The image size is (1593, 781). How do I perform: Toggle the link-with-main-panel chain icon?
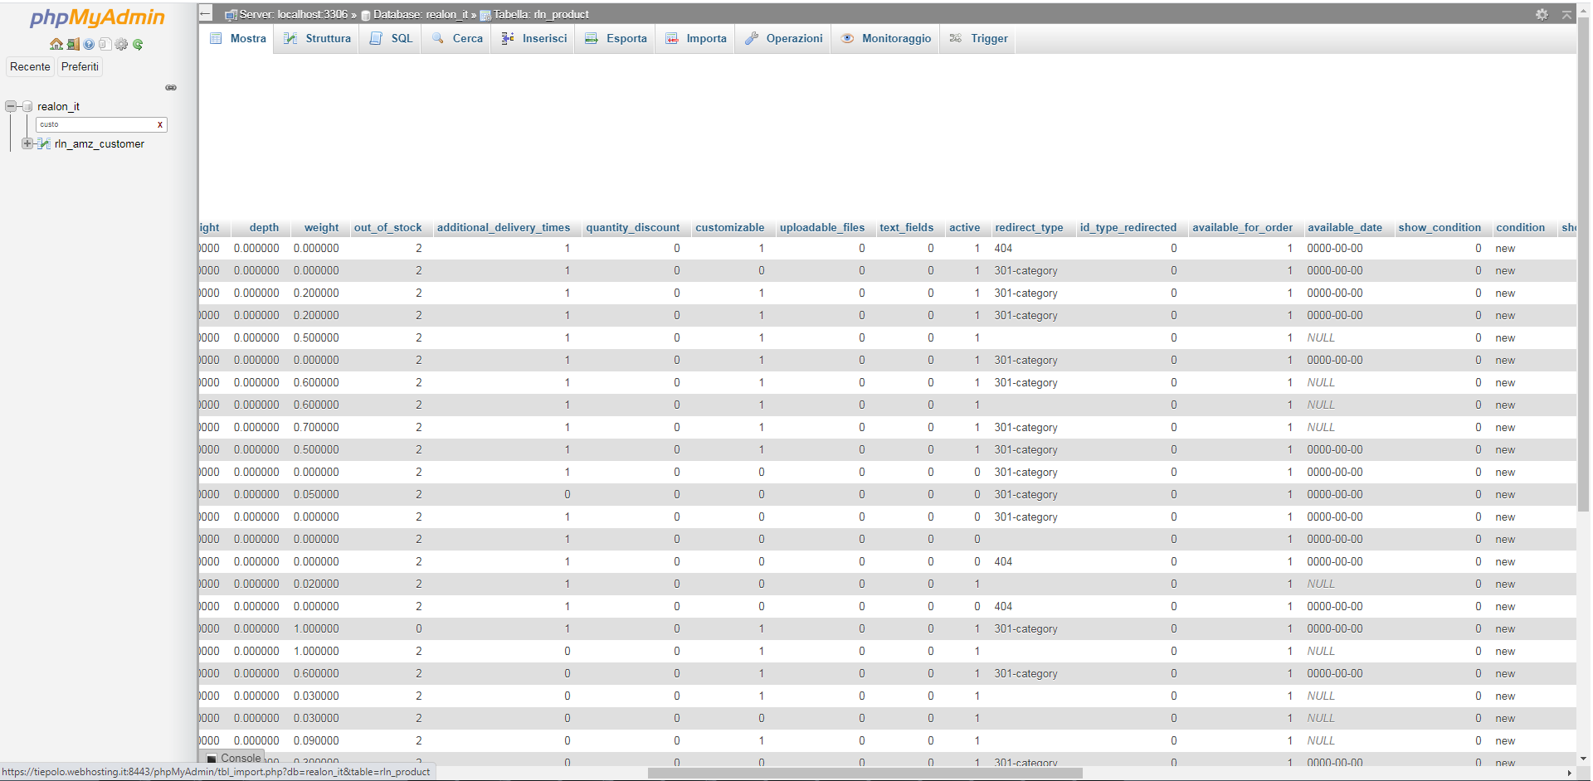coord(171,87)
